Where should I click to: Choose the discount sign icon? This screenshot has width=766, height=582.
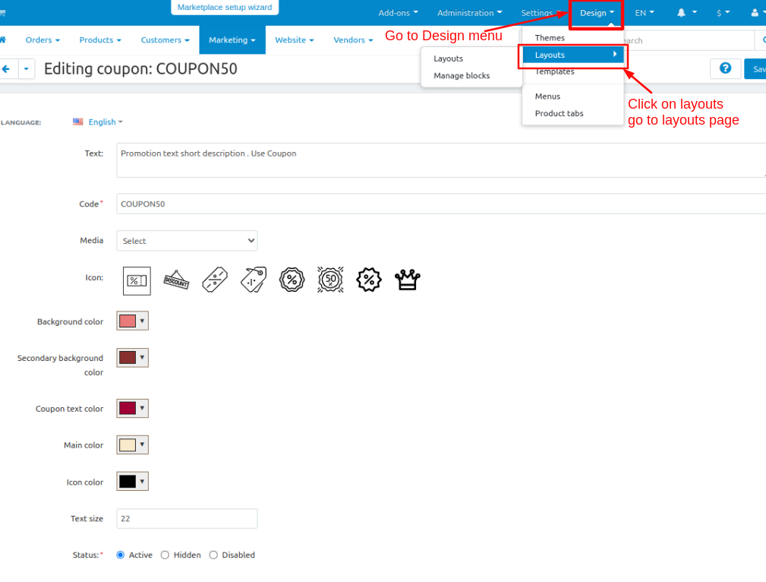pyautogui.click(x=176, y=280)
